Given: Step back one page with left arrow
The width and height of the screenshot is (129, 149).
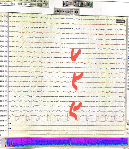Looking at the screenshot, I should click(61, 11).
